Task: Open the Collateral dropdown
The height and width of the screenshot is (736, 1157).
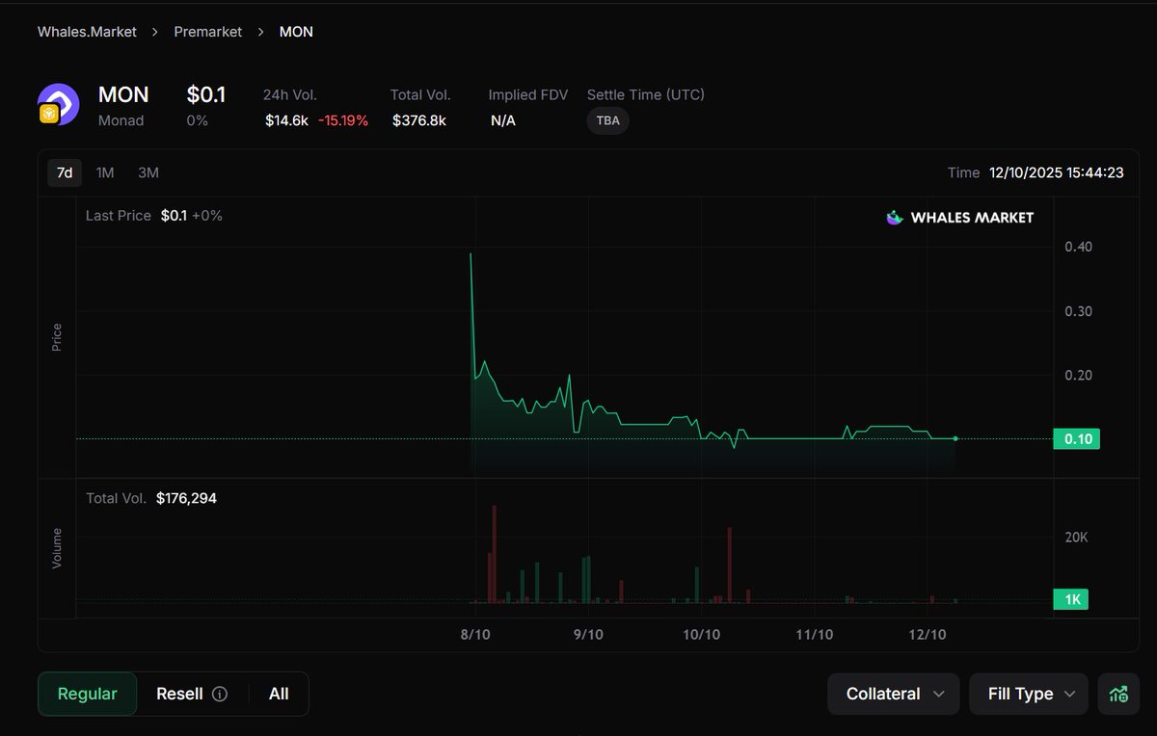Action: coord(894,694)
